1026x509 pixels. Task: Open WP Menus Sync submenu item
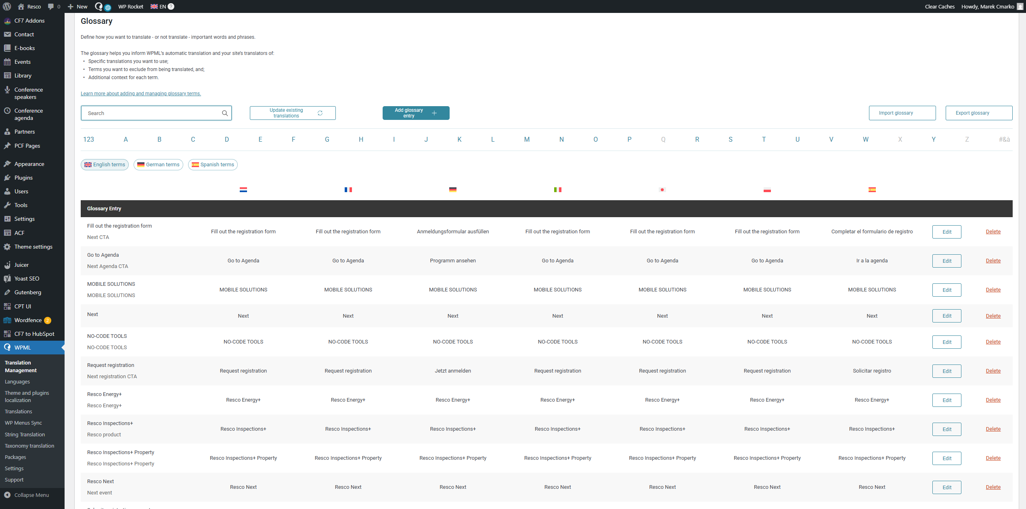(23, 423)
